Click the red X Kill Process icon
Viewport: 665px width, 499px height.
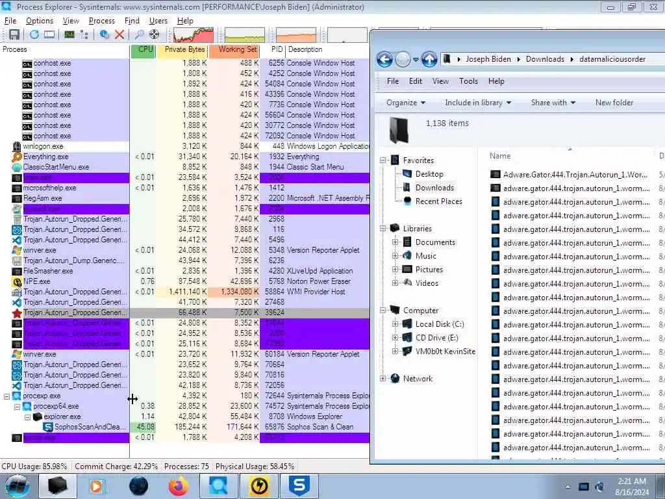pos(119,34)
